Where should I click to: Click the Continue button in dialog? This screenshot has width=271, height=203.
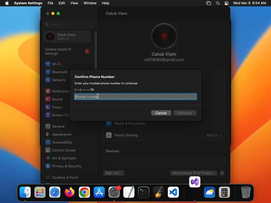click(x=184, y=113)
